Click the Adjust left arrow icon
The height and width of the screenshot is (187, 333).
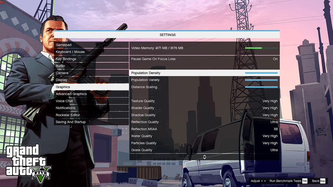262,181
